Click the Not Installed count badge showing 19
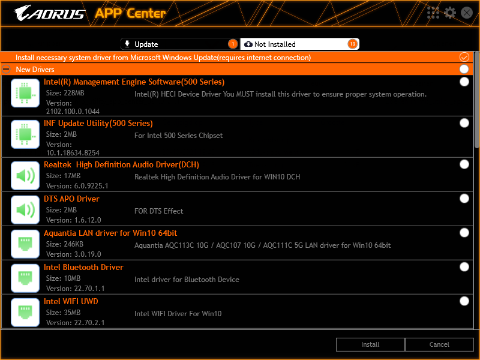 (x=353, y=44)
